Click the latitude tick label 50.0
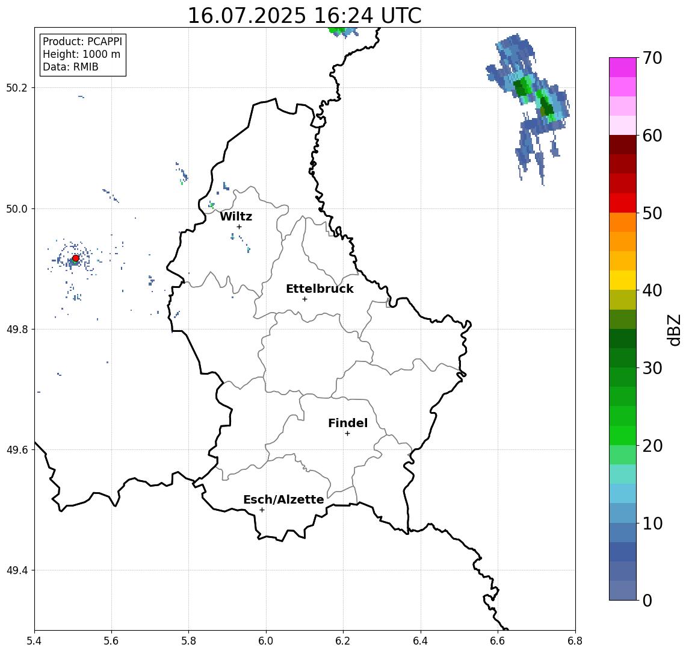 [17, 208]
